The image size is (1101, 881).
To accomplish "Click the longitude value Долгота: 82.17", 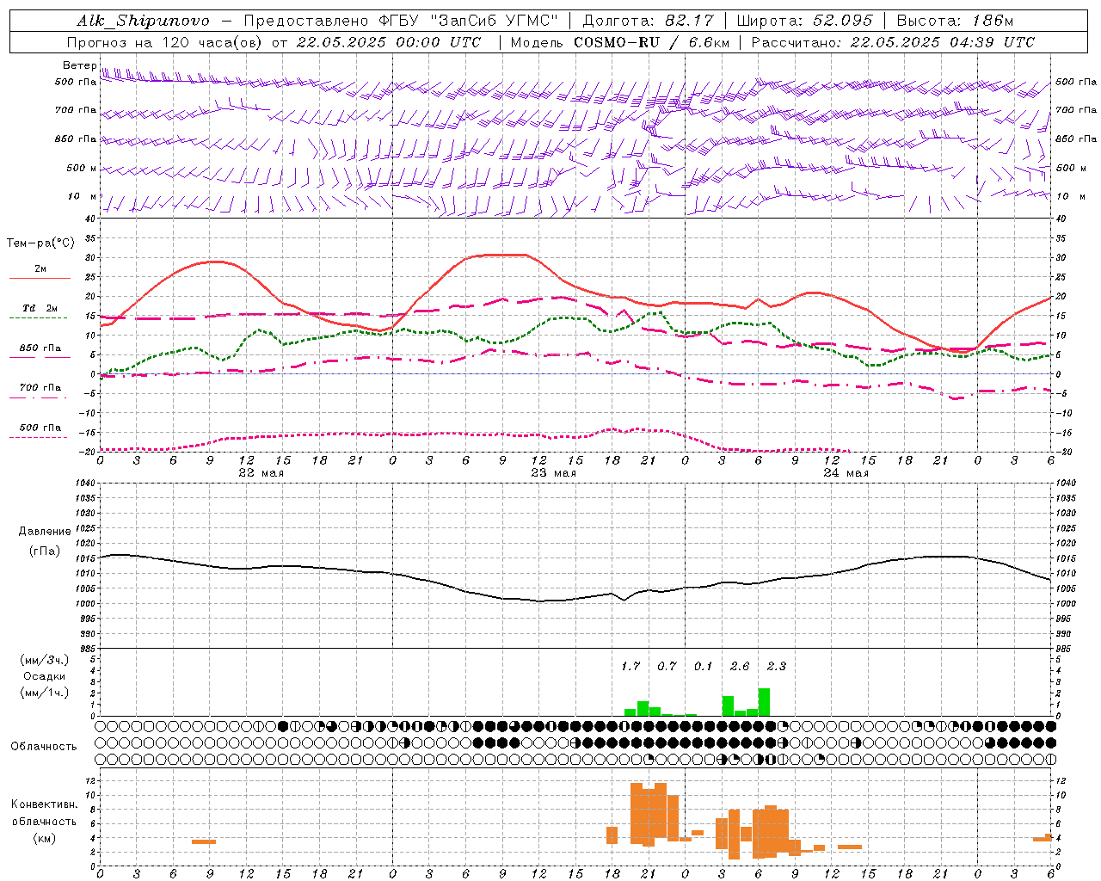I will [x=649, y=21].
